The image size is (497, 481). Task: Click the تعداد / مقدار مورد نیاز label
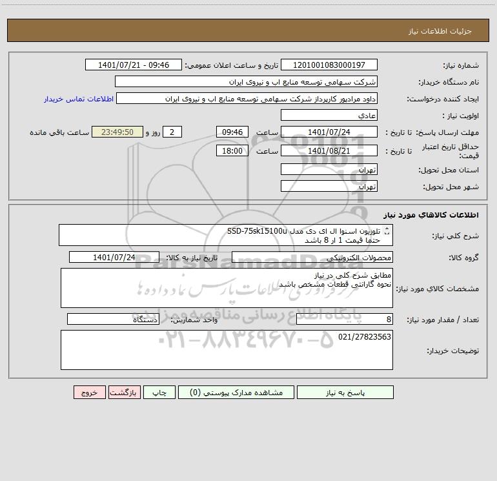point(443,320)
